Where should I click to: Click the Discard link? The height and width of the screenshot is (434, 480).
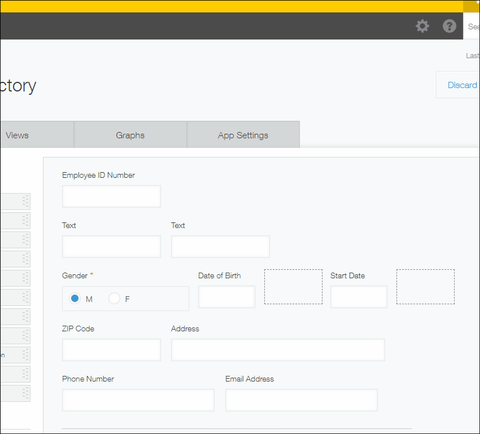pyautogui.click(x=462, y=85)
